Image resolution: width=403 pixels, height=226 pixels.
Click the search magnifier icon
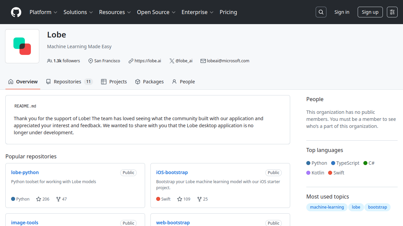pyautogui.click(x=321, y=12)
